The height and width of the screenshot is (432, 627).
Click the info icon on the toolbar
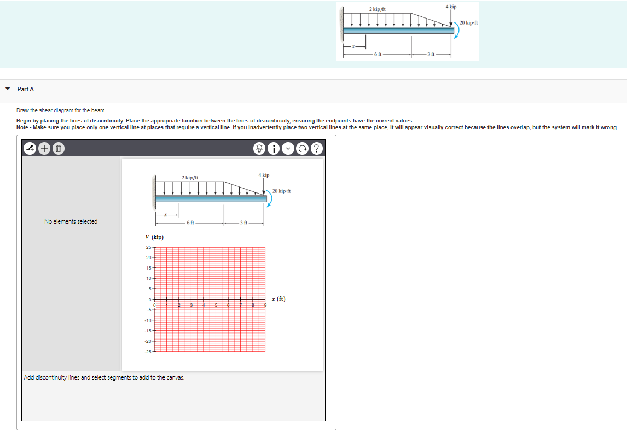click(273, 148)
